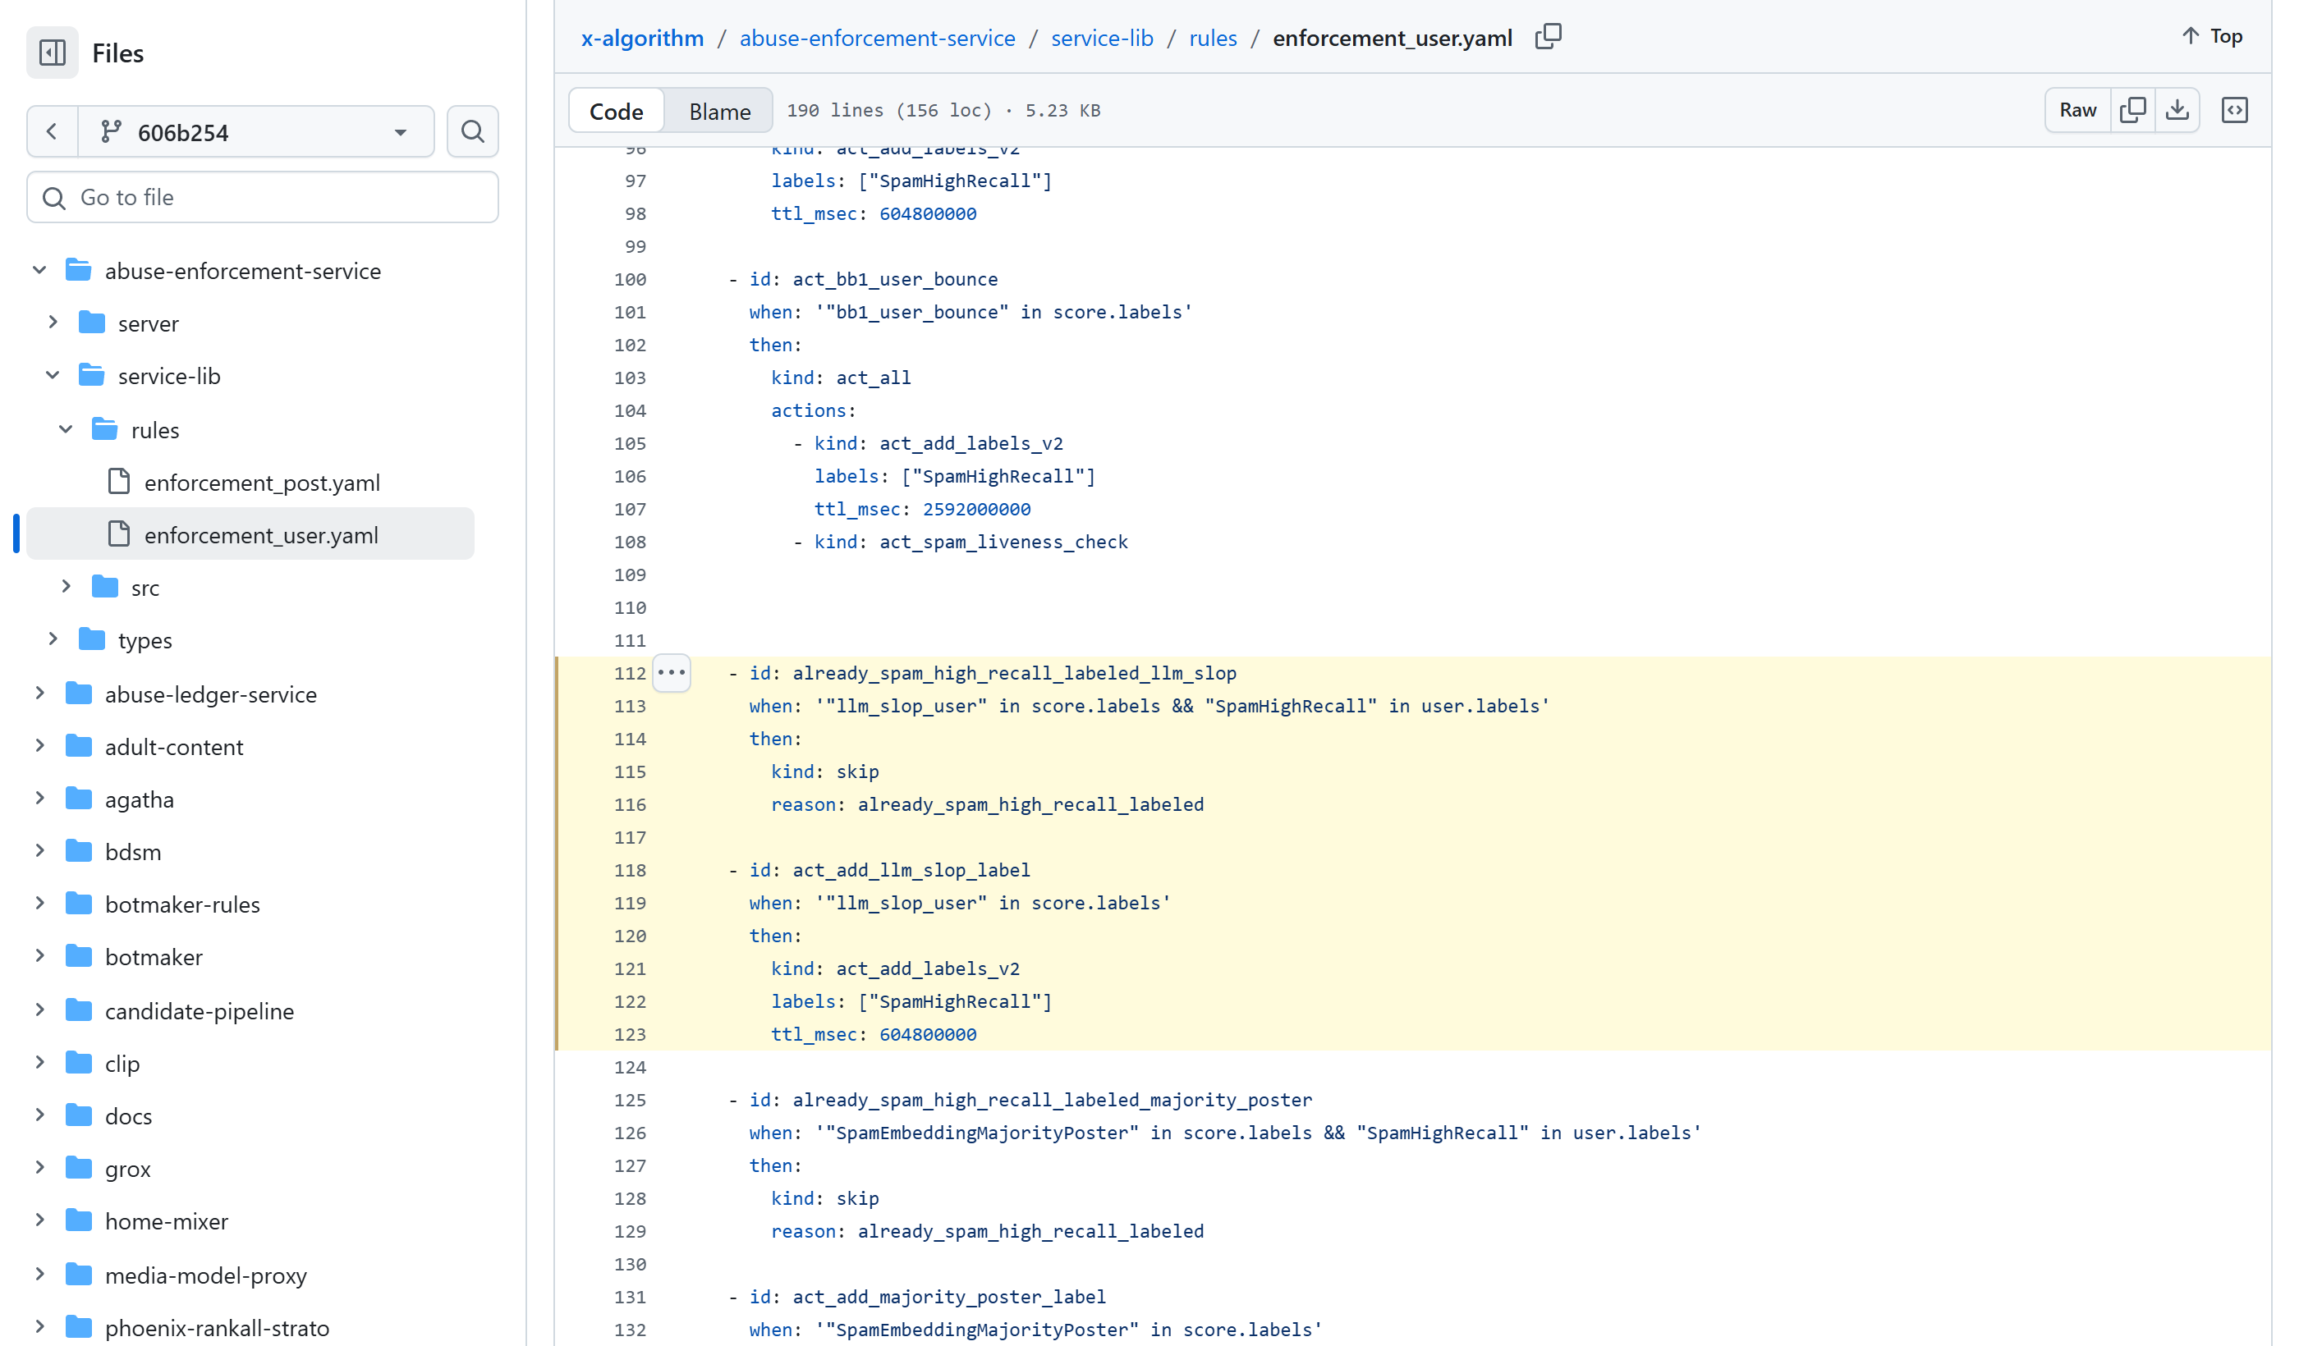The height and width of the screenshot is (1346, 2299).
Task: Open the candidate-pipeline folder
Action: coord(199,1011)
